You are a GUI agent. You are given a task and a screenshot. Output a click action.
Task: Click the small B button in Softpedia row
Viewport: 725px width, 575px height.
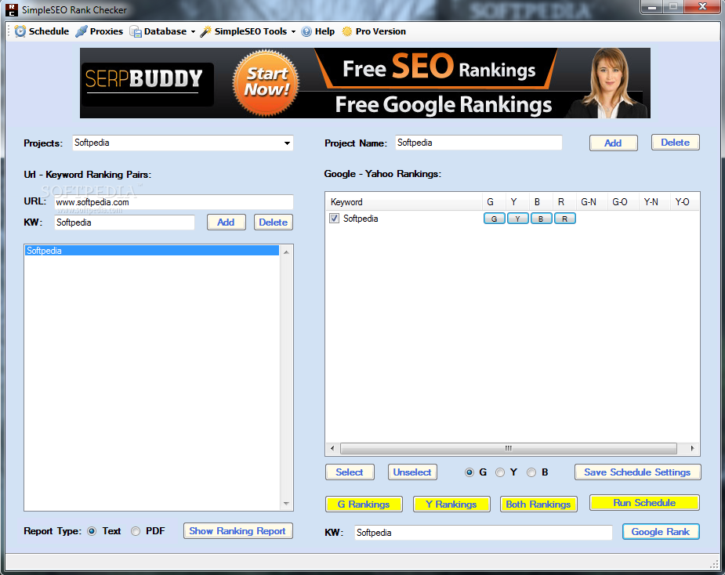[x=541, y=219]
